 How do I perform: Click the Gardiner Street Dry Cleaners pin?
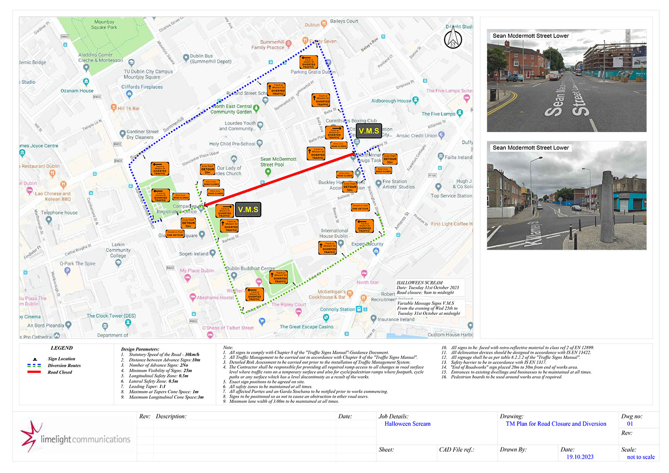pyautogui.click(x=122, y=134)
